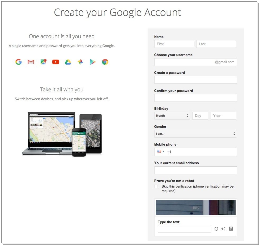Viewport: 260px width, 246px height.
Task: Click the 'Type the text' captcha input
Action: click(x=184, y=229)
